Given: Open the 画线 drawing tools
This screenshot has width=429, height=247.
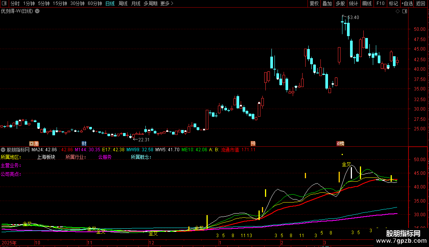Looking at the screenshot, I should 367,3.
